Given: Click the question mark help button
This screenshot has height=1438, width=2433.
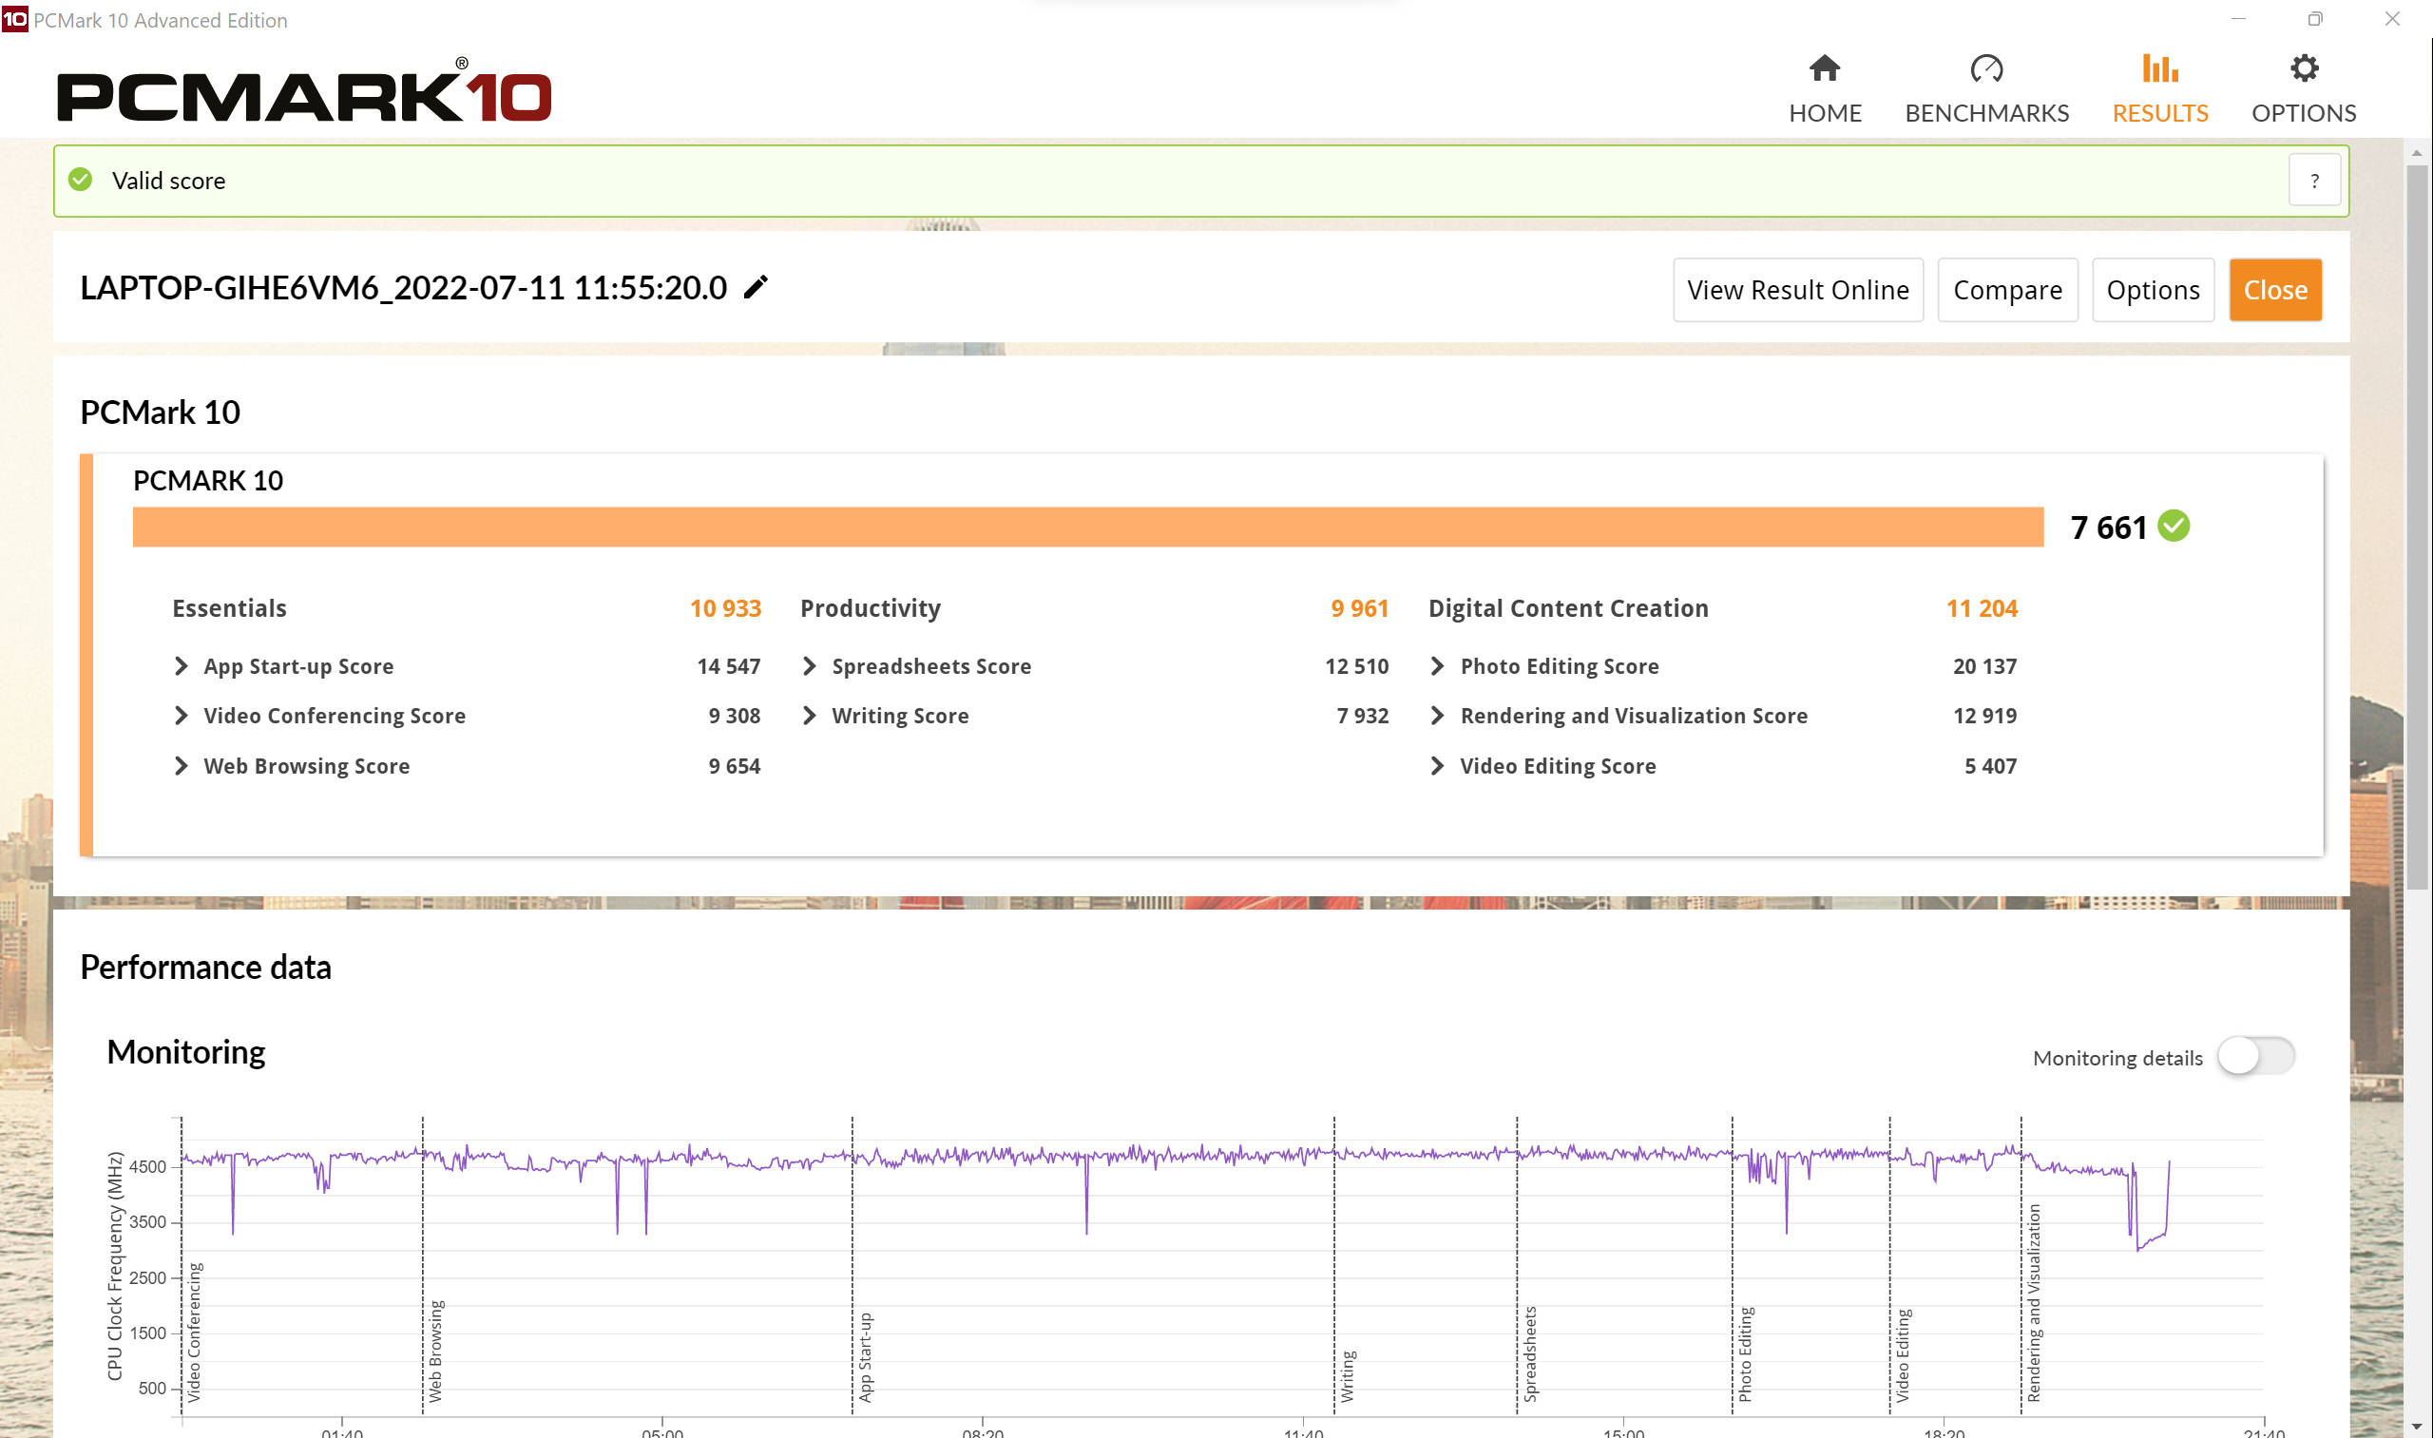Looking at the screenshot, I should pos(2313,182).
